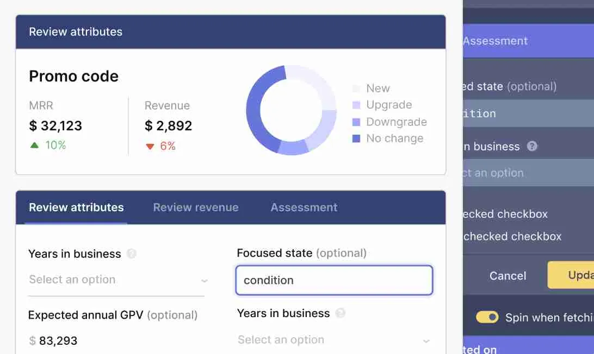The image size is (594, 354).
Task: Open the dark panel select an option dropdown
Action: tap(529, 173)
